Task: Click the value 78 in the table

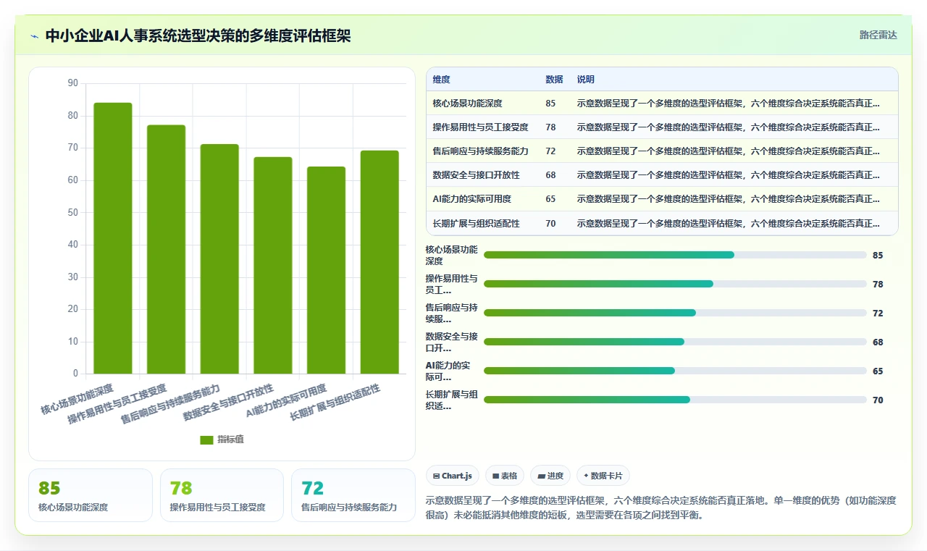Action: 551,127
